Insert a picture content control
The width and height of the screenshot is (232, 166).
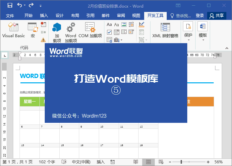[x=124, y=25]
